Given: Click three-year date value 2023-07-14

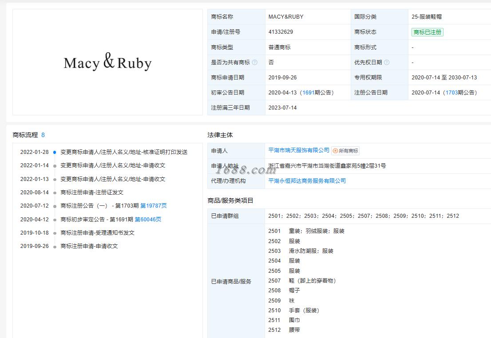Looking at the screenshot, I should pyautogui.click(x=282, y=108).
